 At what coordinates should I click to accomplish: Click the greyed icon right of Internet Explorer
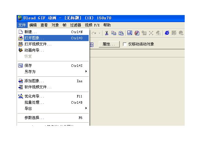[174, 33]
